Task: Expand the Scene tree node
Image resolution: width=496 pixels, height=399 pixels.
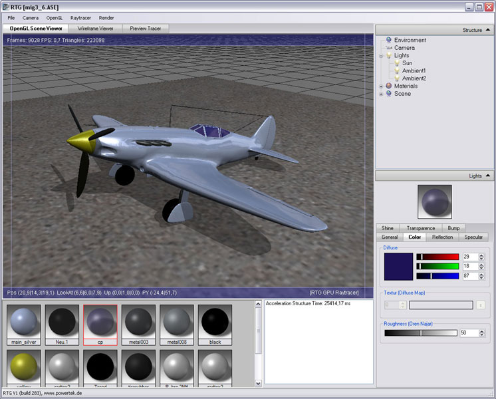Action: point(381,94)
